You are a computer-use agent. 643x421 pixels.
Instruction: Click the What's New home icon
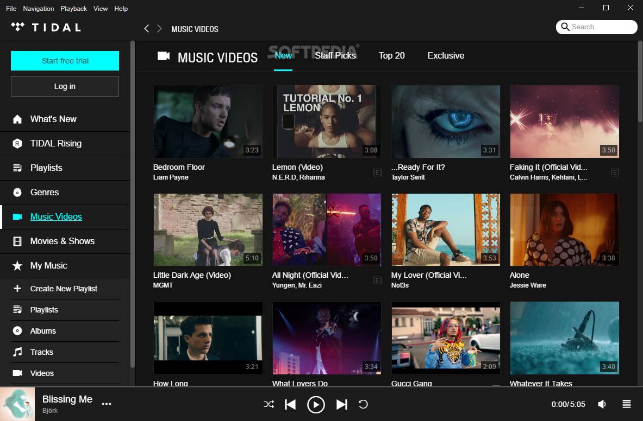[x=17, y=119]
